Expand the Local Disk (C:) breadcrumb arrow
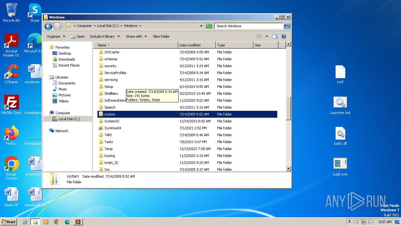 [x=121, y=26]
